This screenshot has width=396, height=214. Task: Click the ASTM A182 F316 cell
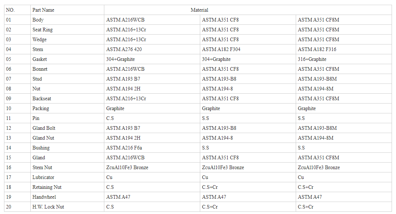pyautogui.click(x=344, y=49)
